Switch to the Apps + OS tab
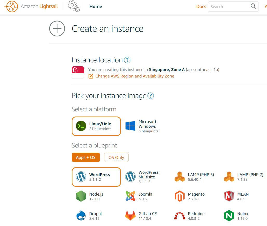Viewport: 267px width, 226px height. [x=86, y=157]
